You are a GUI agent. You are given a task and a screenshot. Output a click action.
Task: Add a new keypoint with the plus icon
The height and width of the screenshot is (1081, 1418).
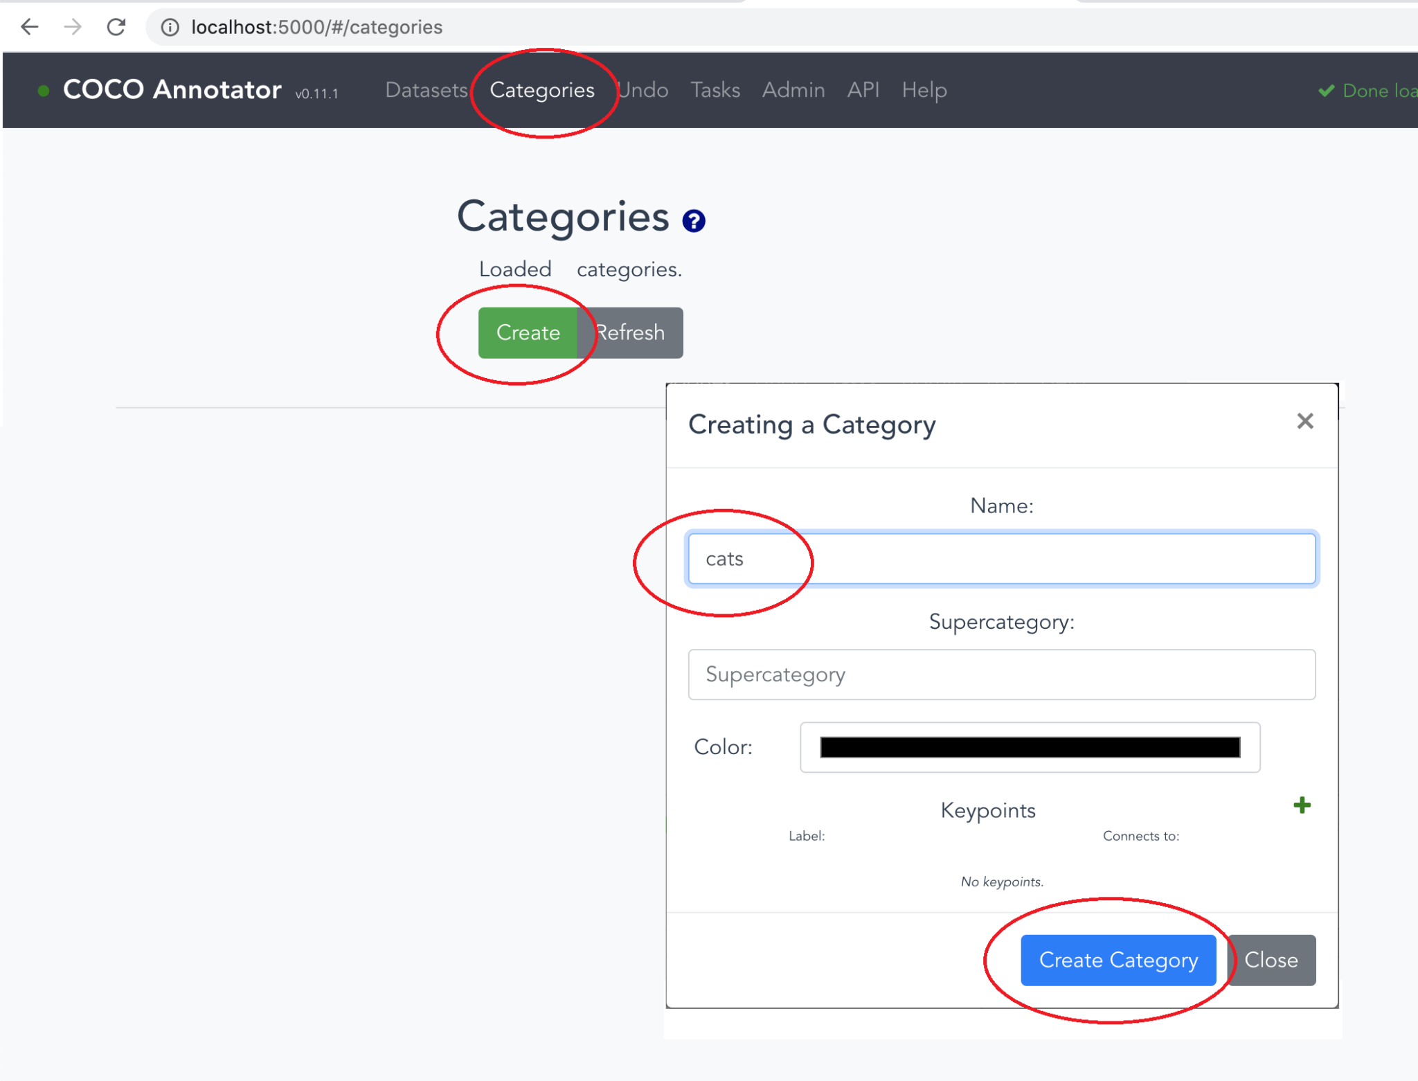click(x=1302, y=805)
